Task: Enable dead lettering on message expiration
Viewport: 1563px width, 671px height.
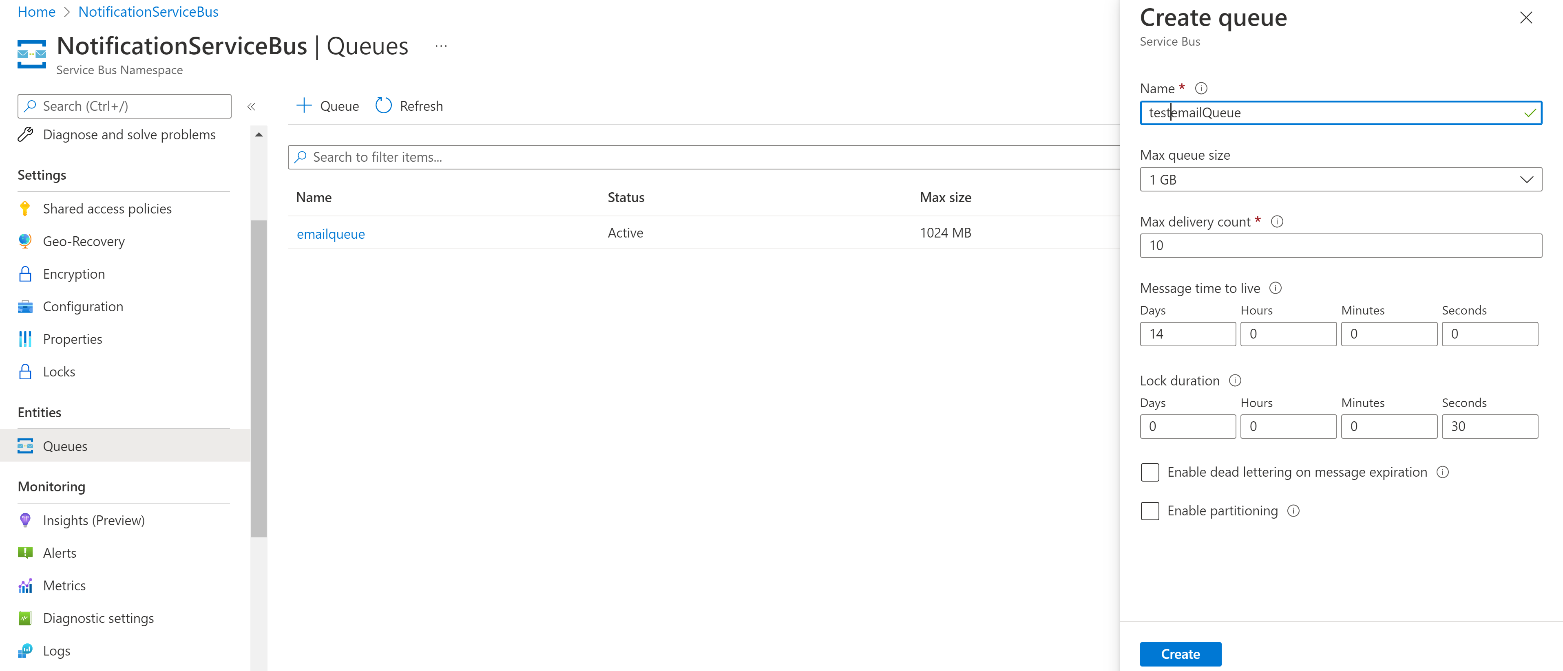Action: coord(1150,472)
